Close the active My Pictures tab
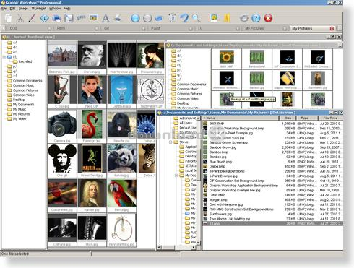This screenshot has width=354, height=268. [x=332, y=28]
